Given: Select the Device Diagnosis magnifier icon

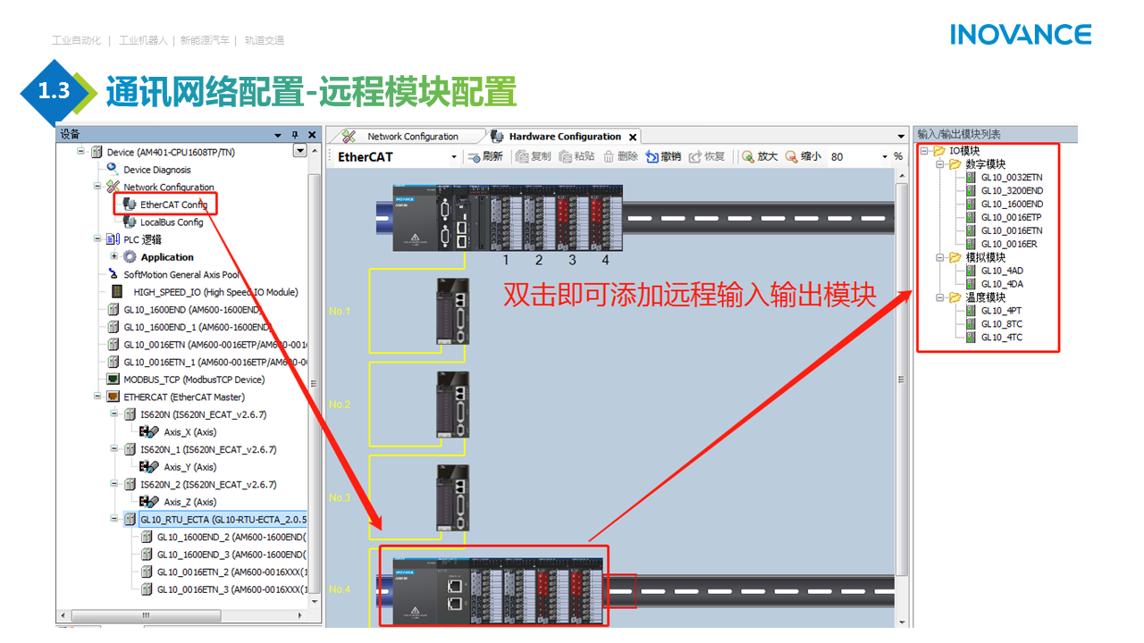Looking at the screenshot, I should click(x=113, y=169).
